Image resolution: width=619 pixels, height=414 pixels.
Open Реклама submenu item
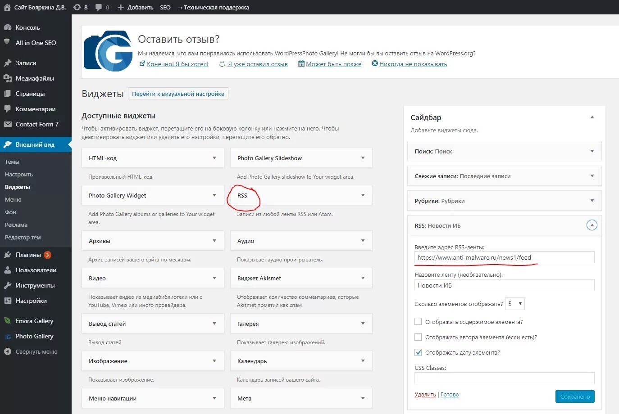click(16, 225)
